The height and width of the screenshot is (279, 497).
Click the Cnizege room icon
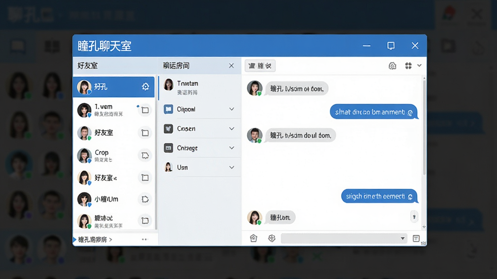[x=168, y=148]
